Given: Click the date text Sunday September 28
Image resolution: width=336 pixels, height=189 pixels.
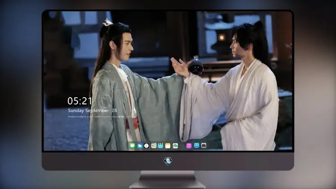Looking at the screenshot, I should point(92,111).
